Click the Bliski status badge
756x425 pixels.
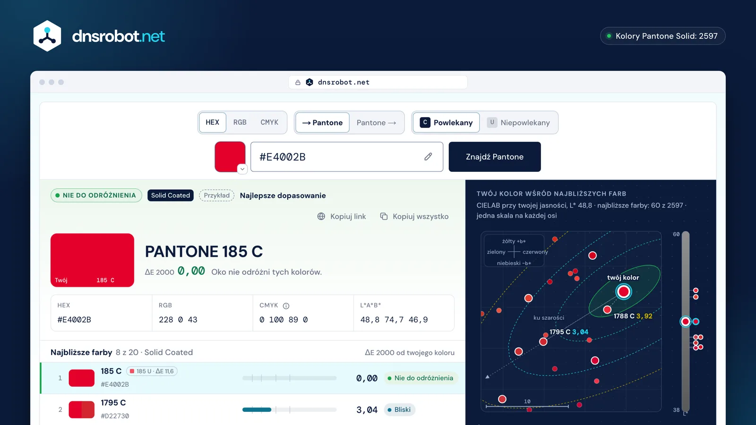point(399,409)
